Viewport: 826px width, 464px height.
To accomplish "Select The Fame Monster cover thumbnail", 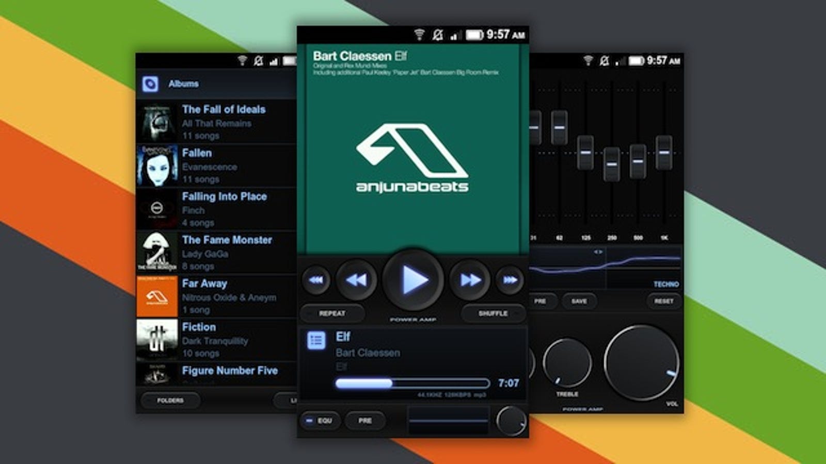I will point(157,253).
